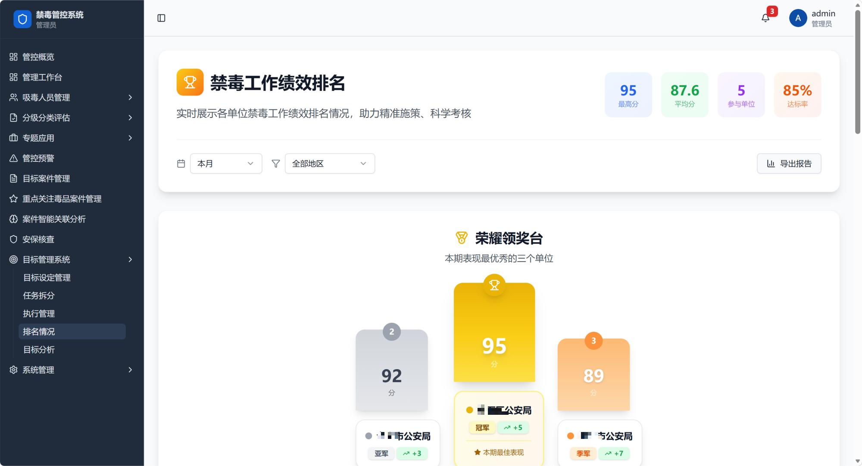The height and width of the screenshot is (466, 862).
Task: Expand the 吸毒人员管理 submenu chevron
Action: tap(130, 97)
